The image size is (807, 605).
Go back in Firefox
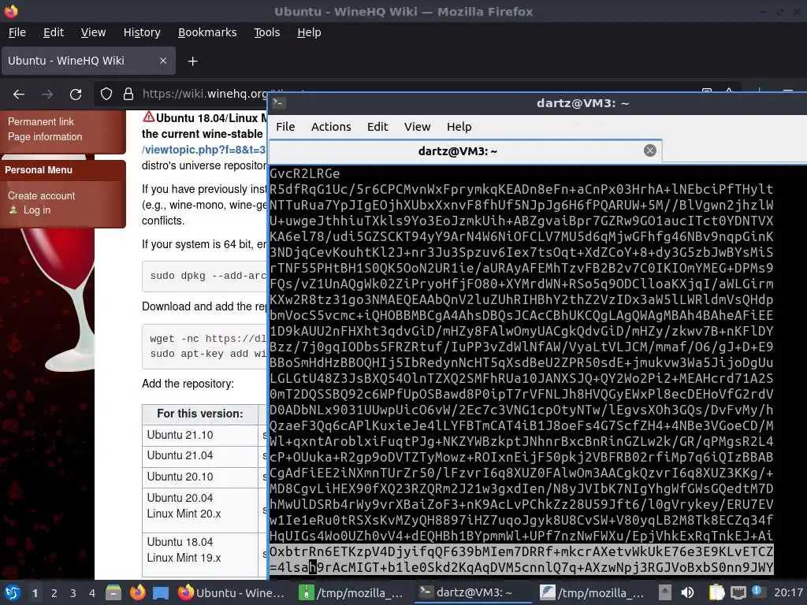(19, 95)
